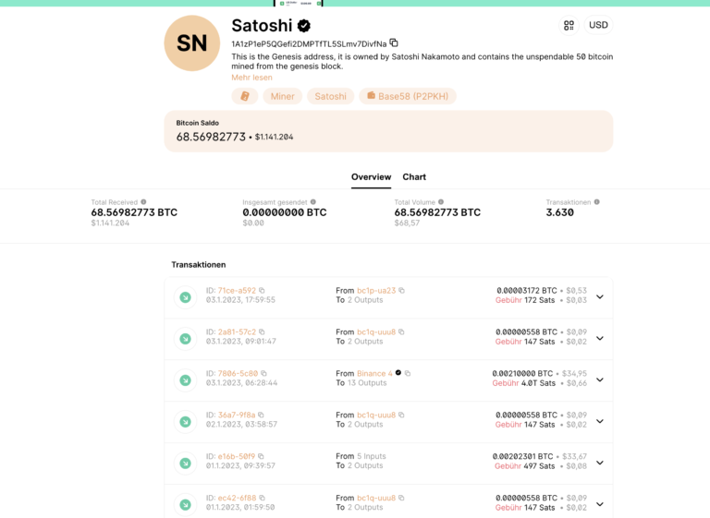710x518 pixels.
Task: Select the Miner tag
Action: coord(283,96)
